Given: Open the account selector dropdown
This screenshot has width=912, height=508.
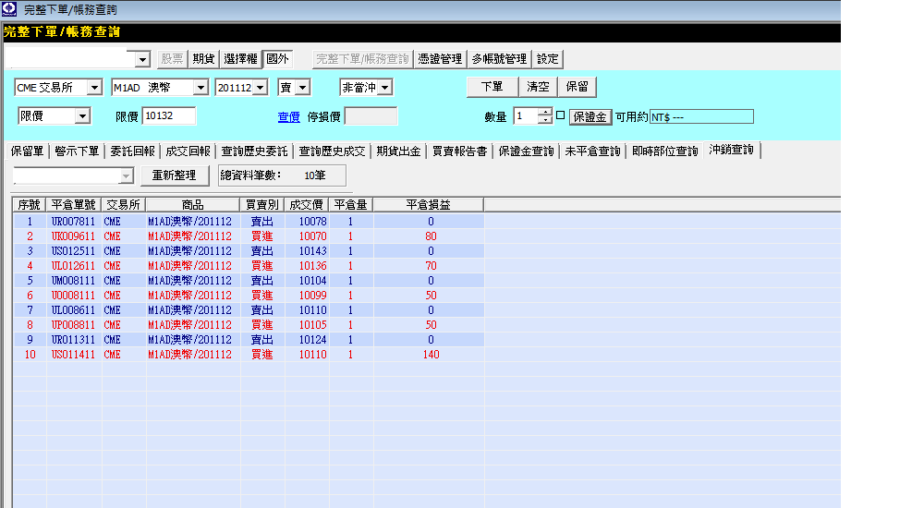Looking at the screenshot, I should point(142,59).
